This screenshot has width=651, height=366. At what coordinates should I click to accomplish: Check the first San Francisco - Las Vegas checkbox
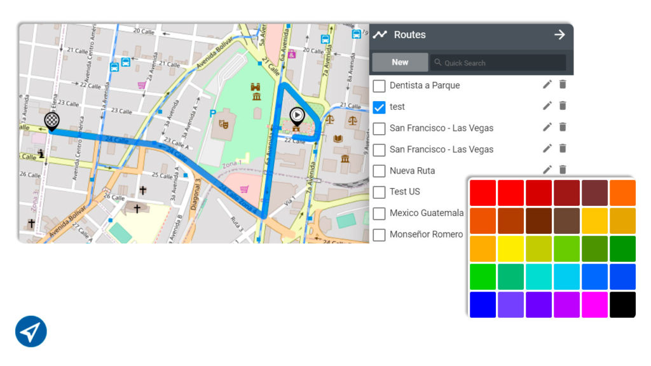379,128
